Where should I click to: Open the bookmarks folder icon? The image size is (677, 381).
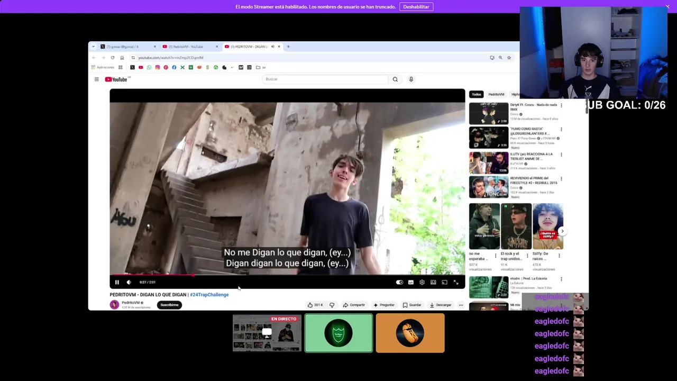pos(258,67)
